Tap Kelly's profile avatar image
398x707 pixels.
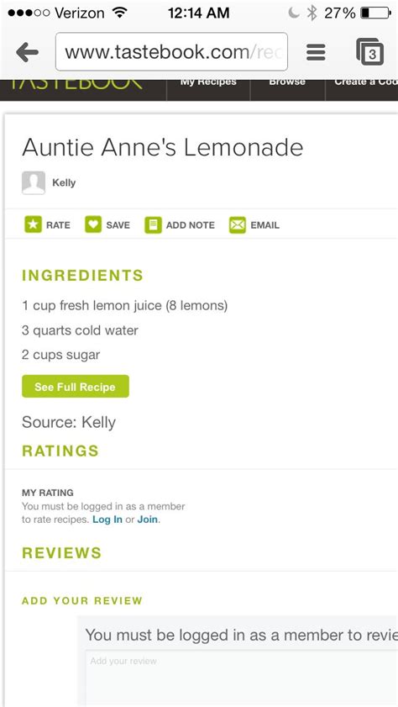(x=34, y=183)
